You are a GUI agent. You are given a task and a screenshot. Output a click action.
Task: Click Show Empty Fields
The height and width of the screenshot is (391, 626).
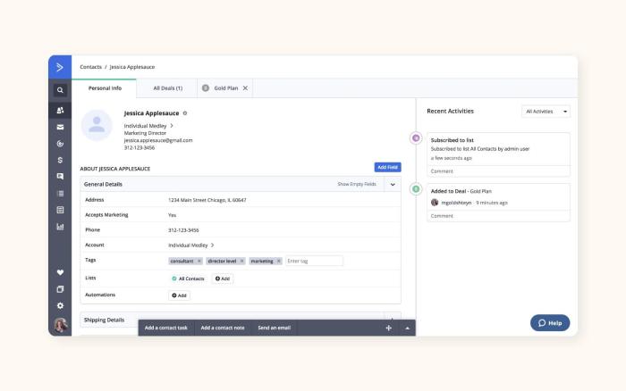(x=357, y=184)
